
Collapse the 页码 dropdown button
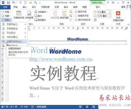[x=6, y=20]
